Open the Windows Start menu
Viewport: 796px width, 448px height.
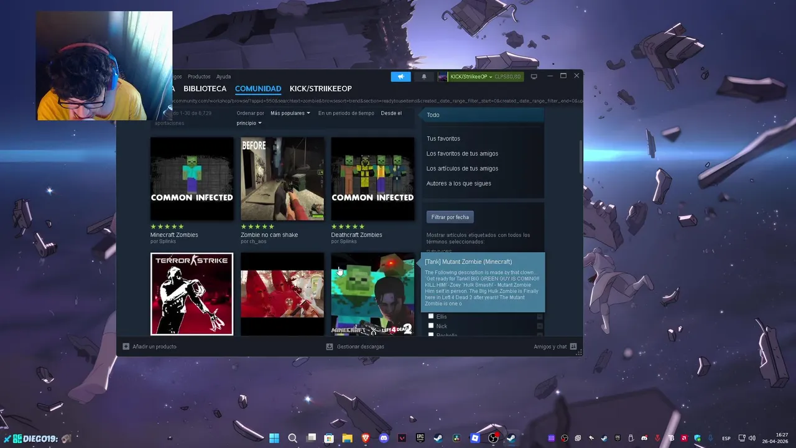274,438
